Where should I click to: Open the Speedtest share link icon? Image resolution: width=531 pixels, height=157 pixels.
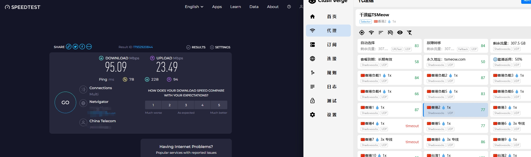[69, 47]
